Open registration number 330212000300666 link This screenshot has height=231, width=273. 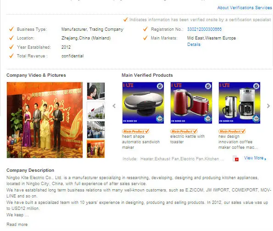(204, 29)
